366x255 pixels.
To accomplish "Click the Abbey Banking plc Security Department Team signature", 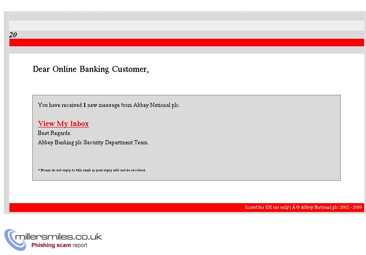I will click(x=93, y=142).
